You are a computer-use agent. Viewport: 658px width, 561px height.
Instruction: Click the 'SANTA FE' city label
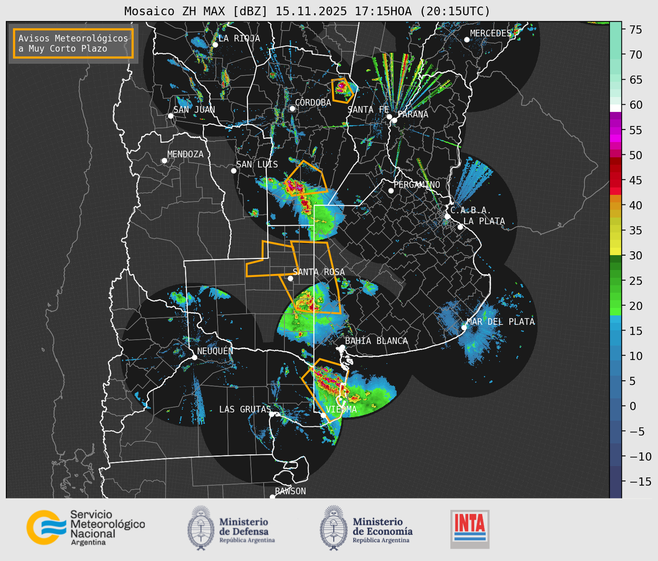tap(368, 110)
